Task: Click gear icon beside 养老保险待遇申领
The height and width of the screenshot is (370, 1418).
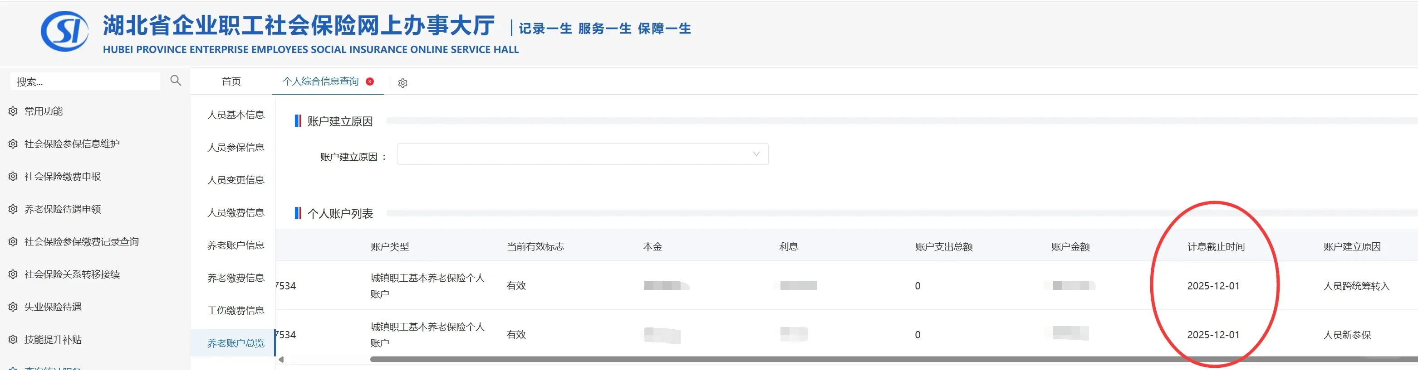Action: point(13,210)
